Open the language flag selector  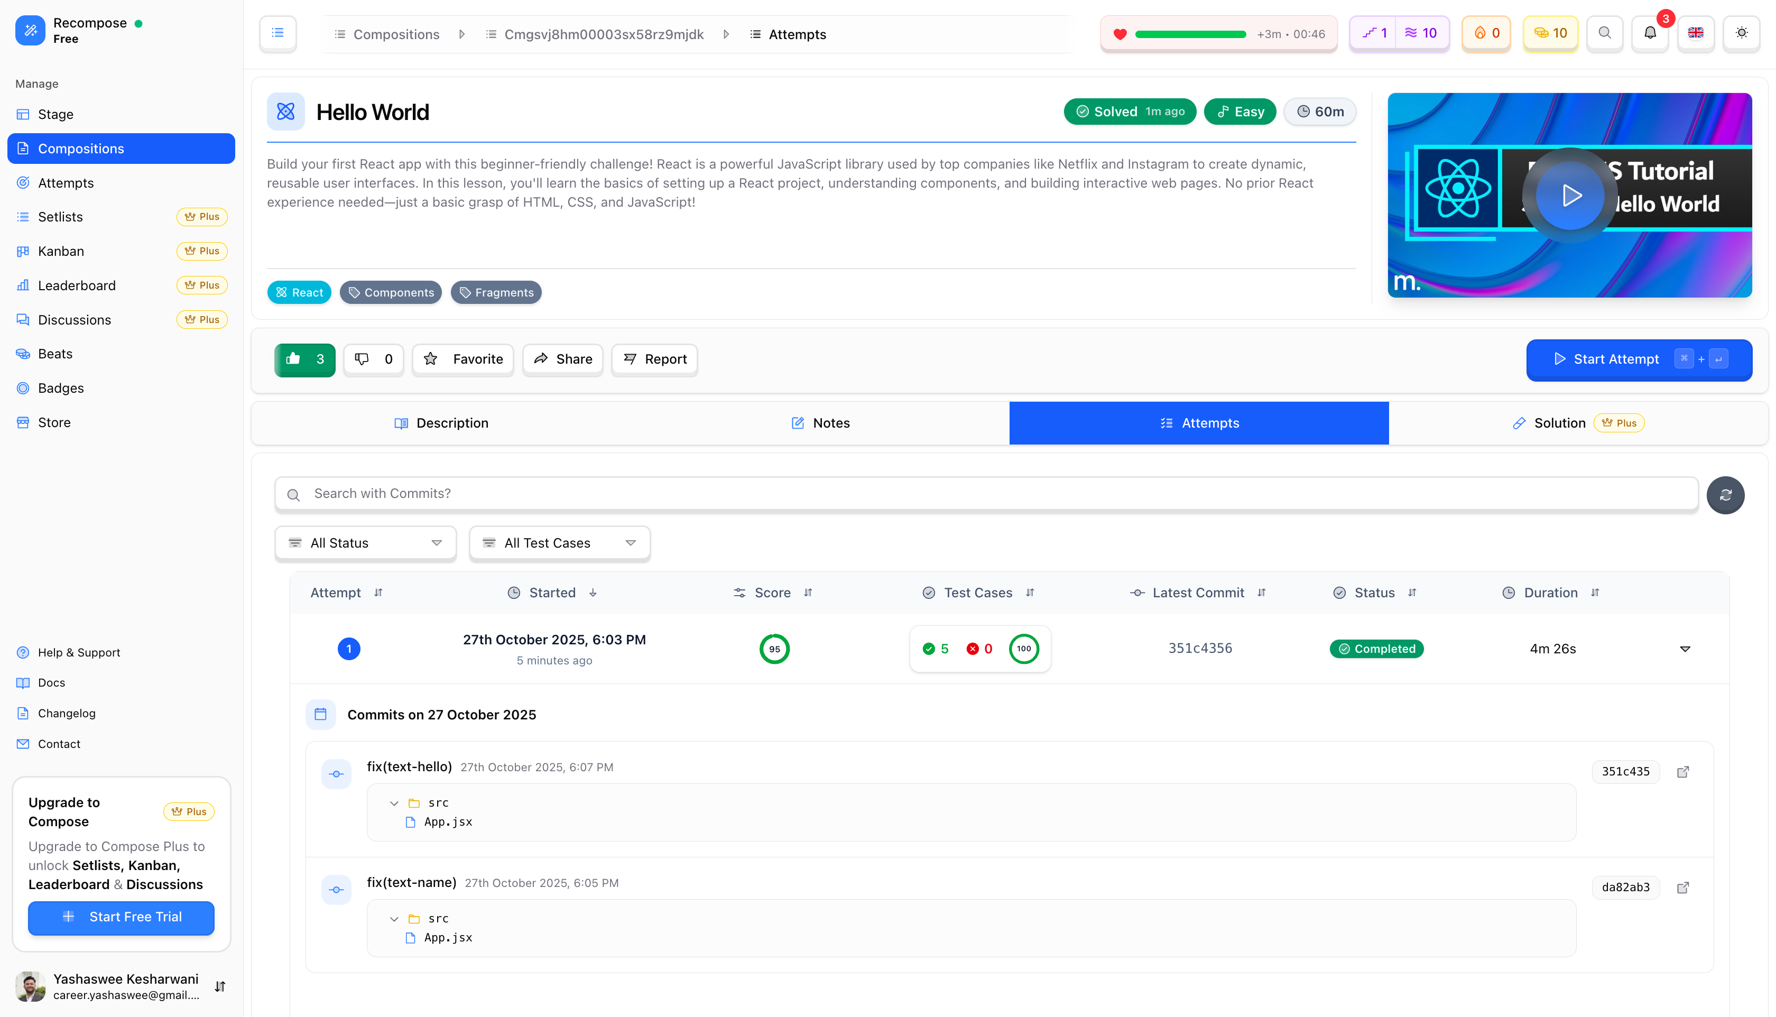1696,33
